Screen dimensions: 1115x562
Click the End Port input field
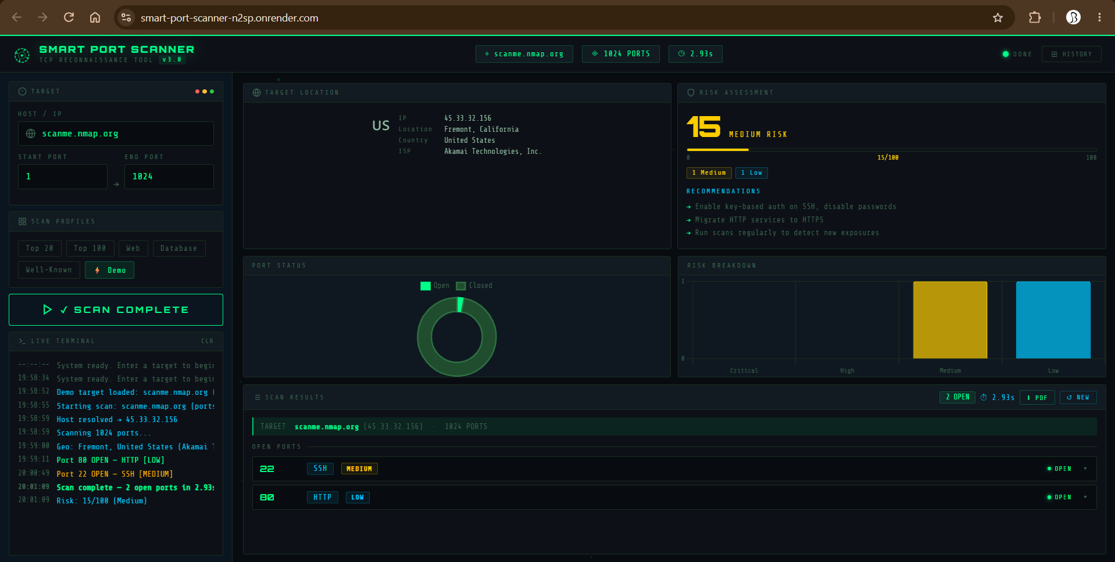(x=169, y=176)
